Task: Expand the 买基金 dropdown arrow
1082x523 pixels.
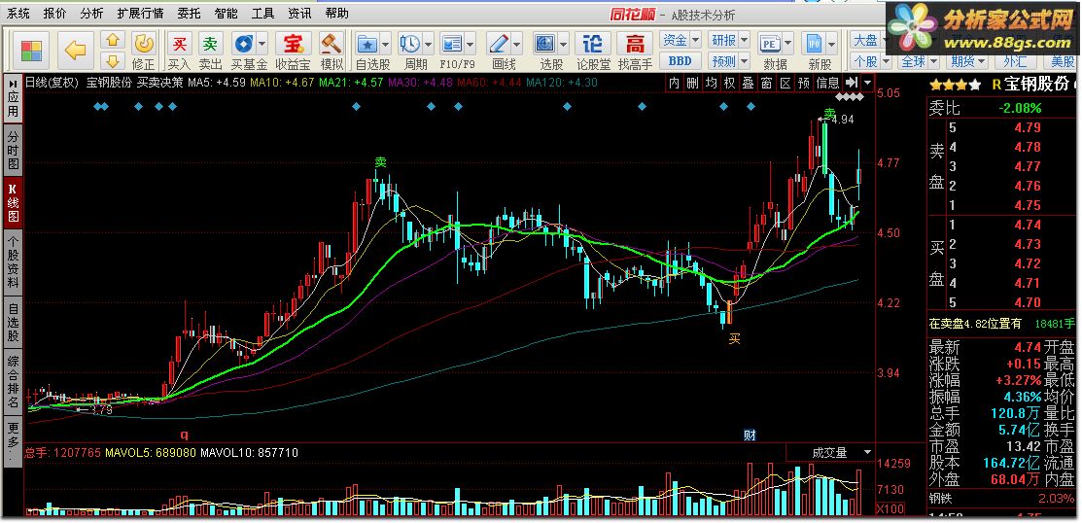Action: tap(262, 45)
